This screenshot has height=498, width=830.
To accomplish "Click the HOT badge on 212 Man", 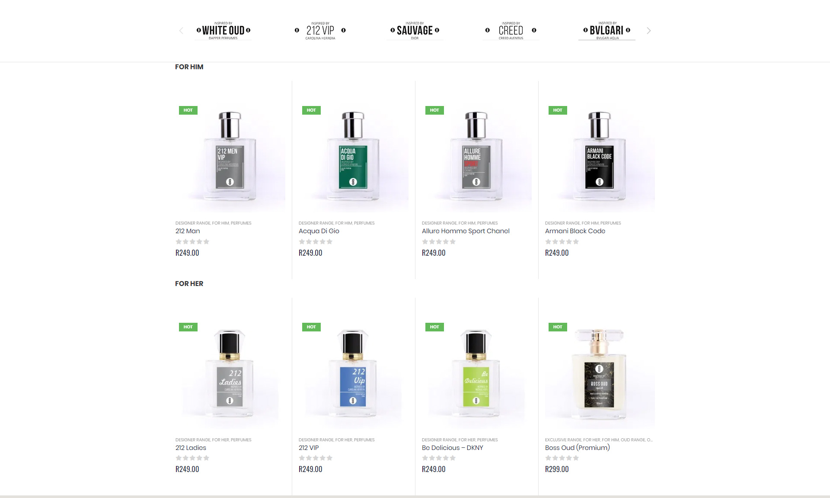I will [188, 110].
